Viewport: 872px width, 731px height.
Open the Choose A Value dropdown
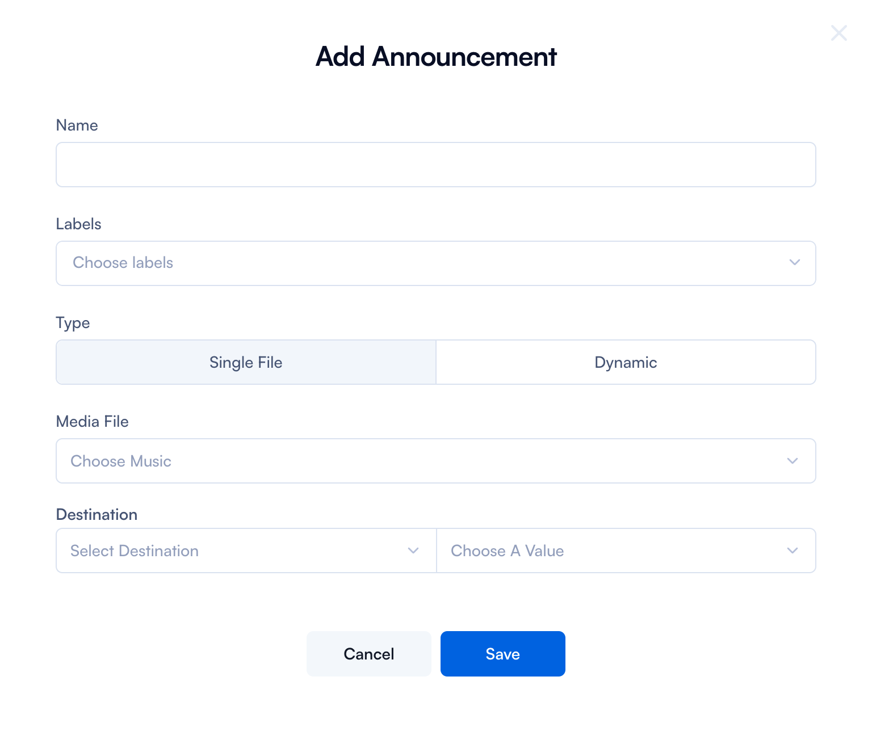(x=613, y=551)
